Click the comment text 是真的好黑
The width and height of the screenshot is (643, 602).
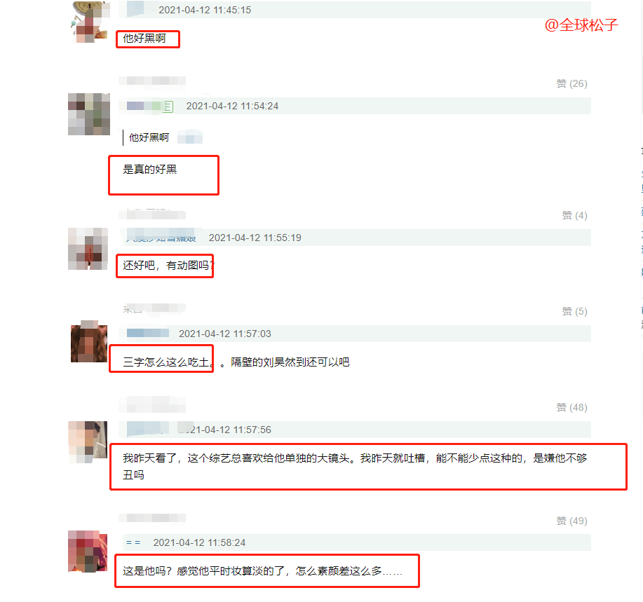(149, 170)
